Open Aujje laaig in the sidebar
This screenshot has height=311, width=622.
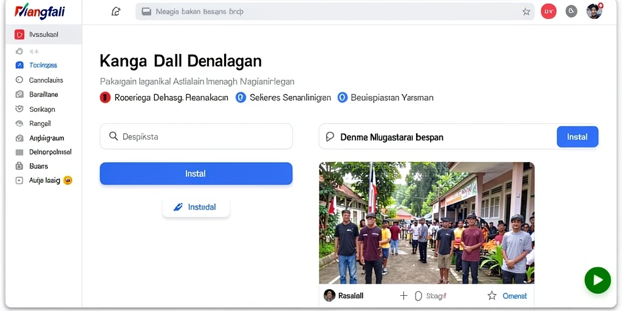click(44, 180)
